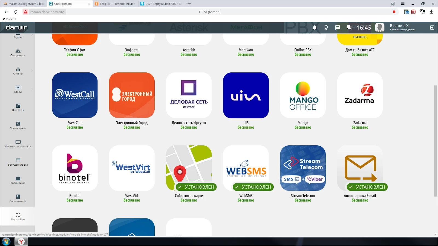Click the page vertical scrollbar
438x246 pixels.
436,141
